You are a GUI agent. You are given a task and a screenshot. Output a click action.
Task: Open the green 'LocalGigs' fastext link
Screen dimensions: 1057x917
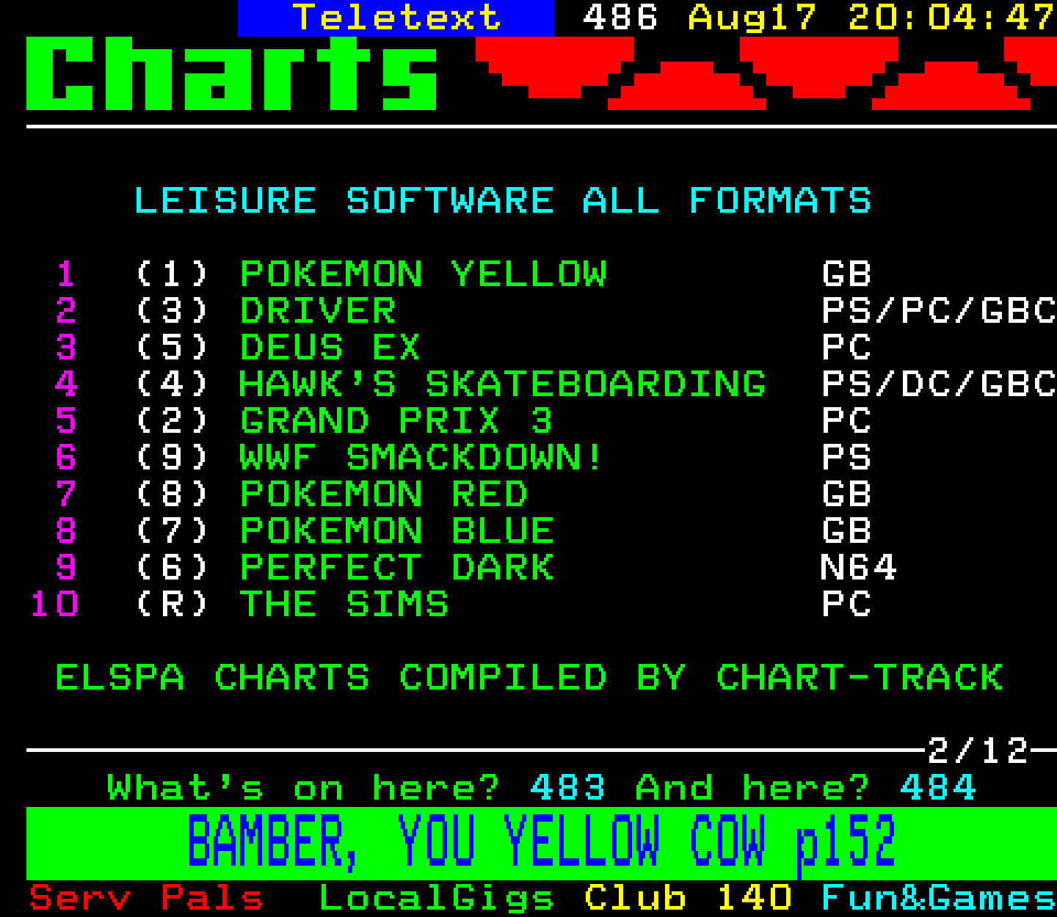[x=437, y=898]
